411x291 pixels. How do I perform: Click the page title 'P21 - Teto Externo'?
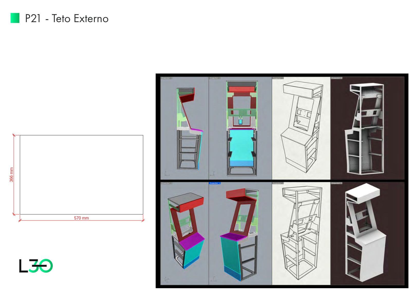(67, 19)
